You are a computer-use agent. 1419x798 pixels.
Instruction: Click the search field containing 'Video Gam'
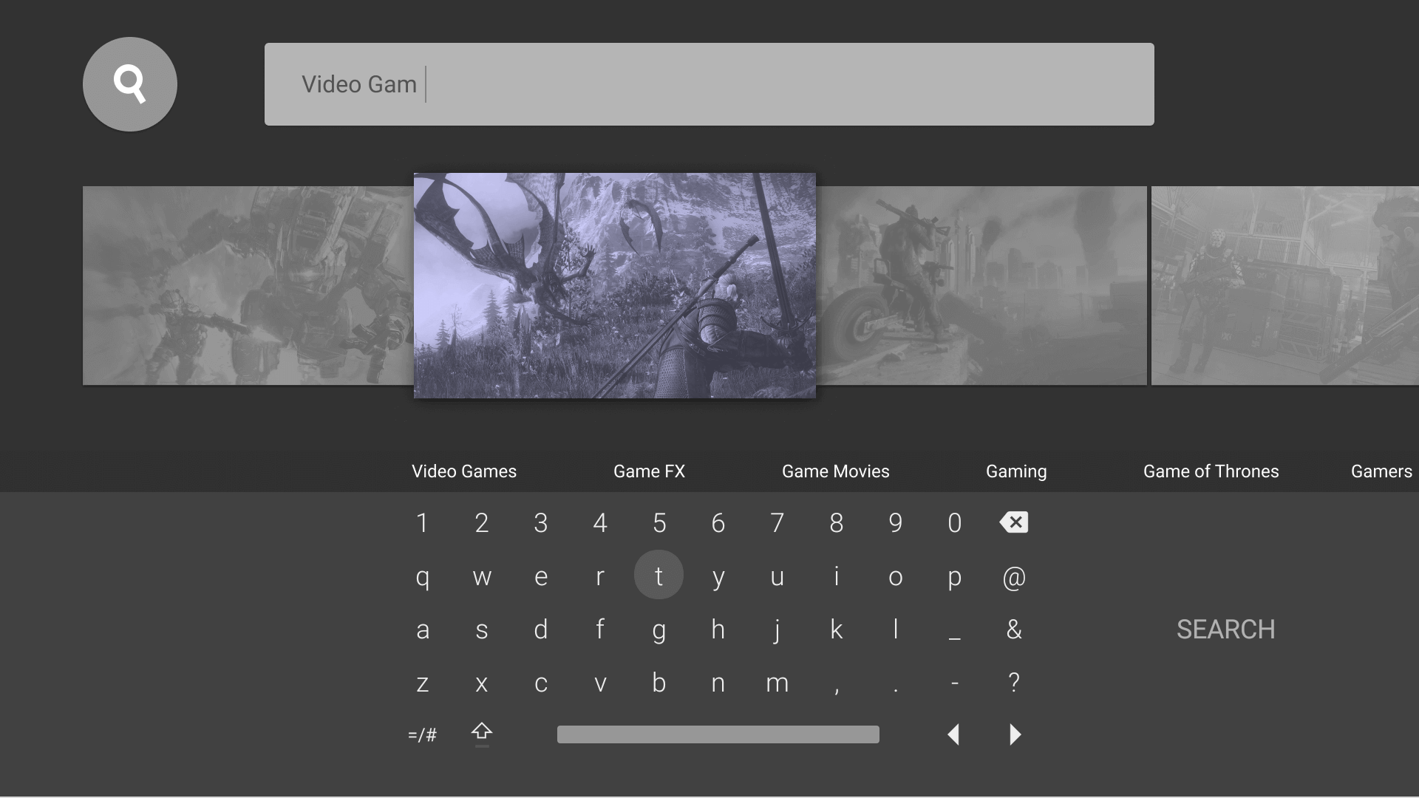click(709, 84)
